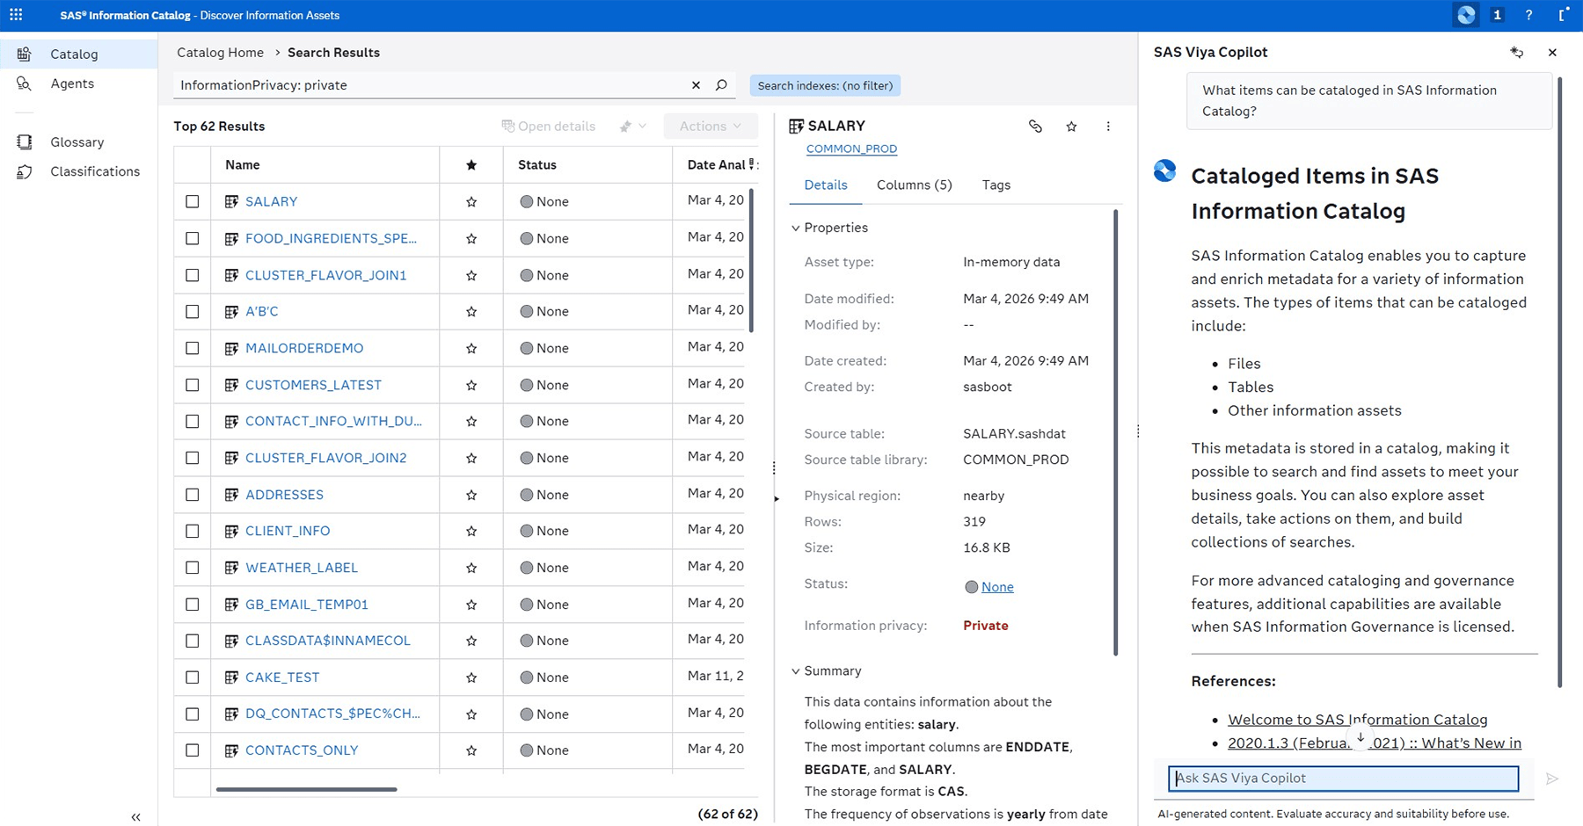Image resolution: width=1583 pixels, height=826 pixels.
Task: Star the ADDRESSES table
Action: tap(471, 494)
